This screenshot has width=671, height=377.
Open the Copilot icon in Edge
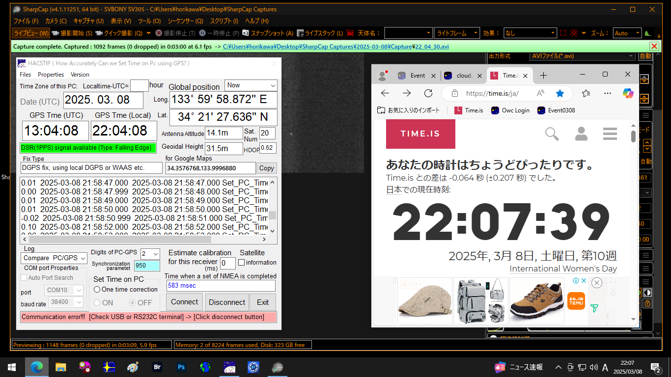[628, 93]
